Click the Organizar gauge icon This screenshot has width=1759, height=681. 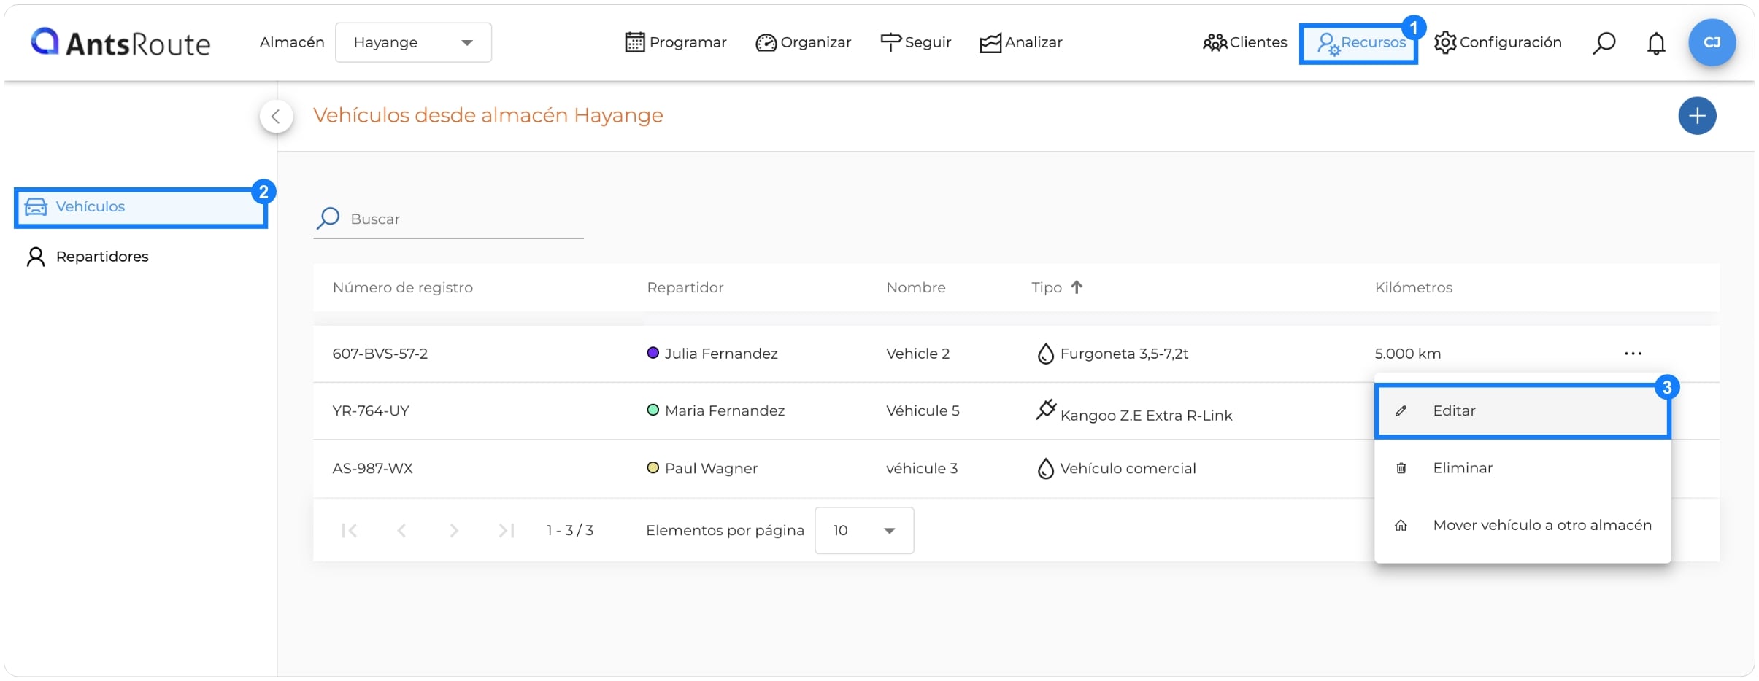766,43
